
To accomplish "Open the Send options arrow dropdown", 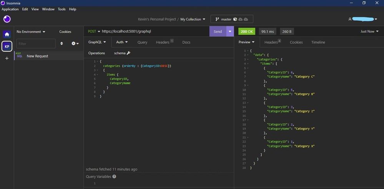I will (230, 32).
